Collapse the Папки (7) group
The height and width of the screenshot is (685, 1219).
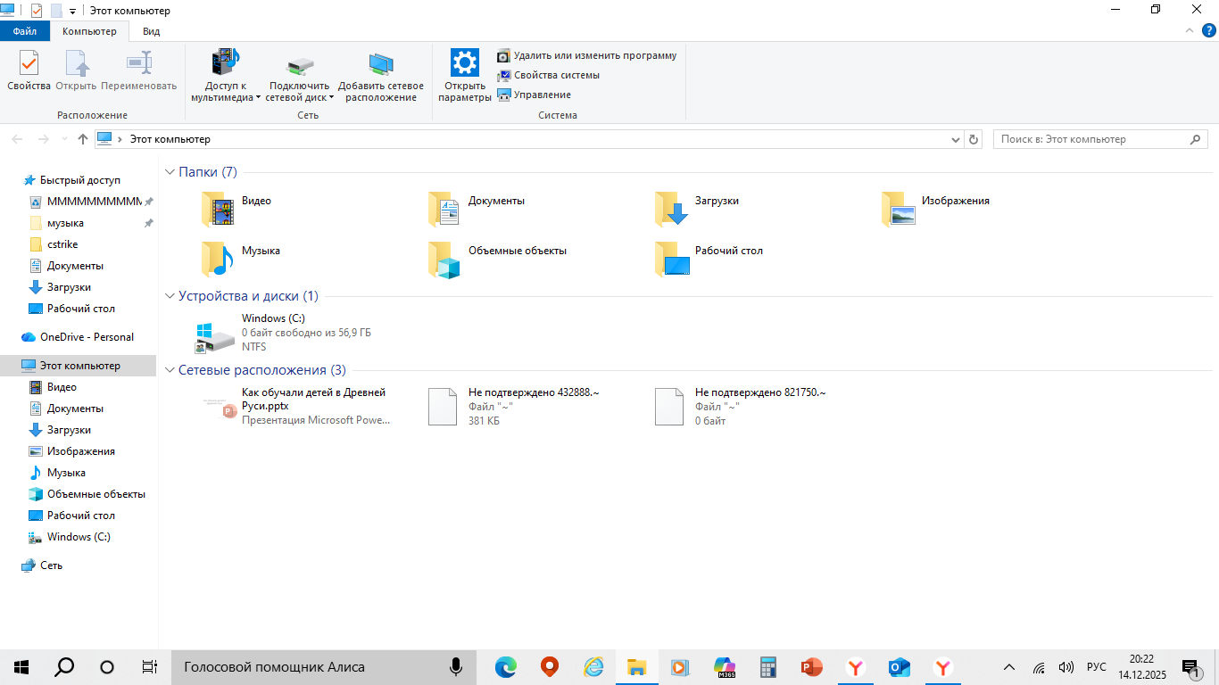[170, 172]
